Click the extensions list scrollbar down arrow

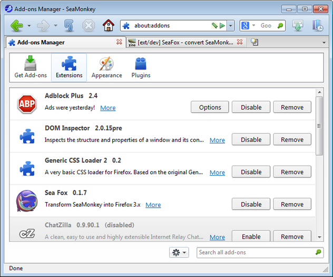point(319,237)
